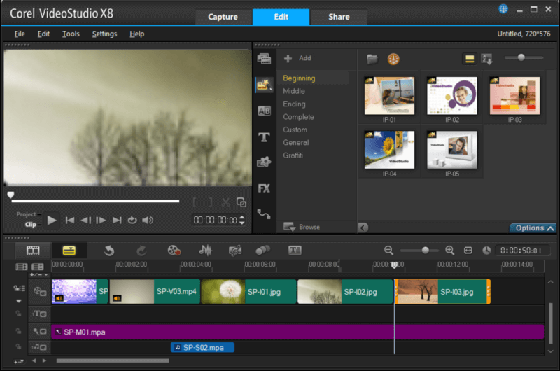Open the Settings menu

click(x=104, y=34)
